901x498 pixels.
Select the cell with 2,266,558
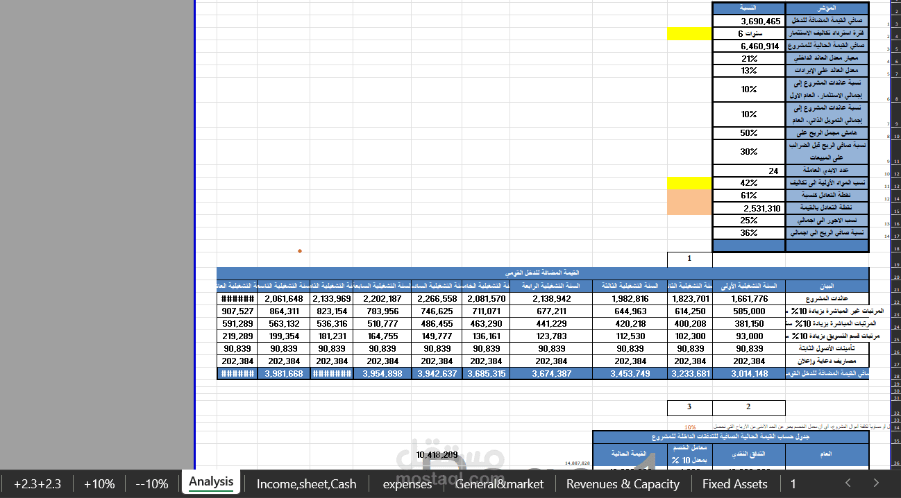click(x=437, y=299)
